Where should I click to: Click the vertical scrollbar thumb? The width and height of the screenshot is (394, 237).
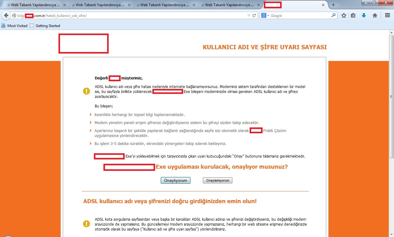point(391,96)
